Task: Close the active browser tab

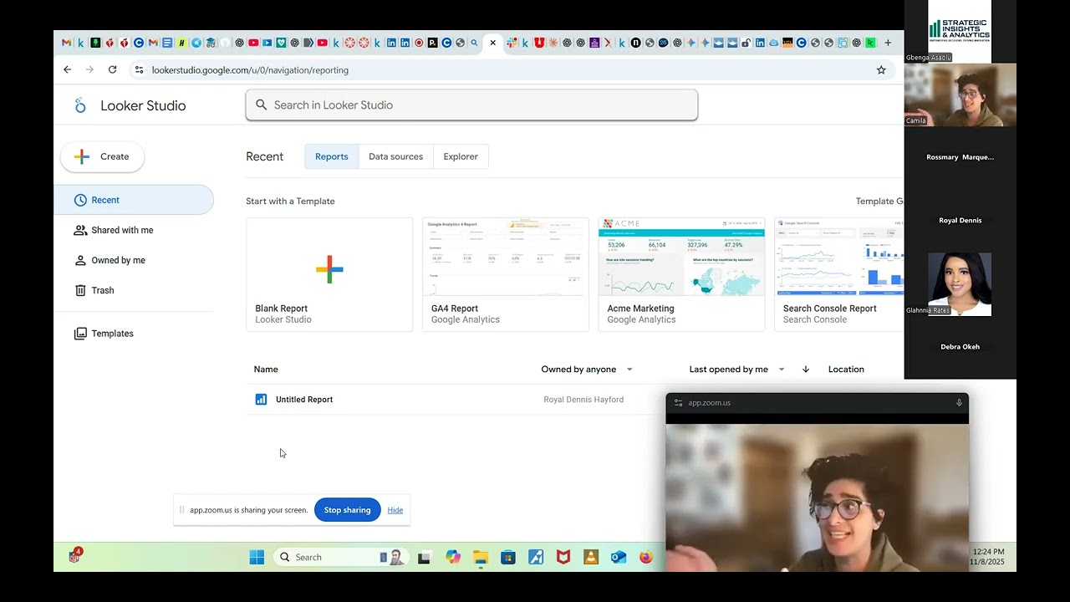Action: (492, 43)
